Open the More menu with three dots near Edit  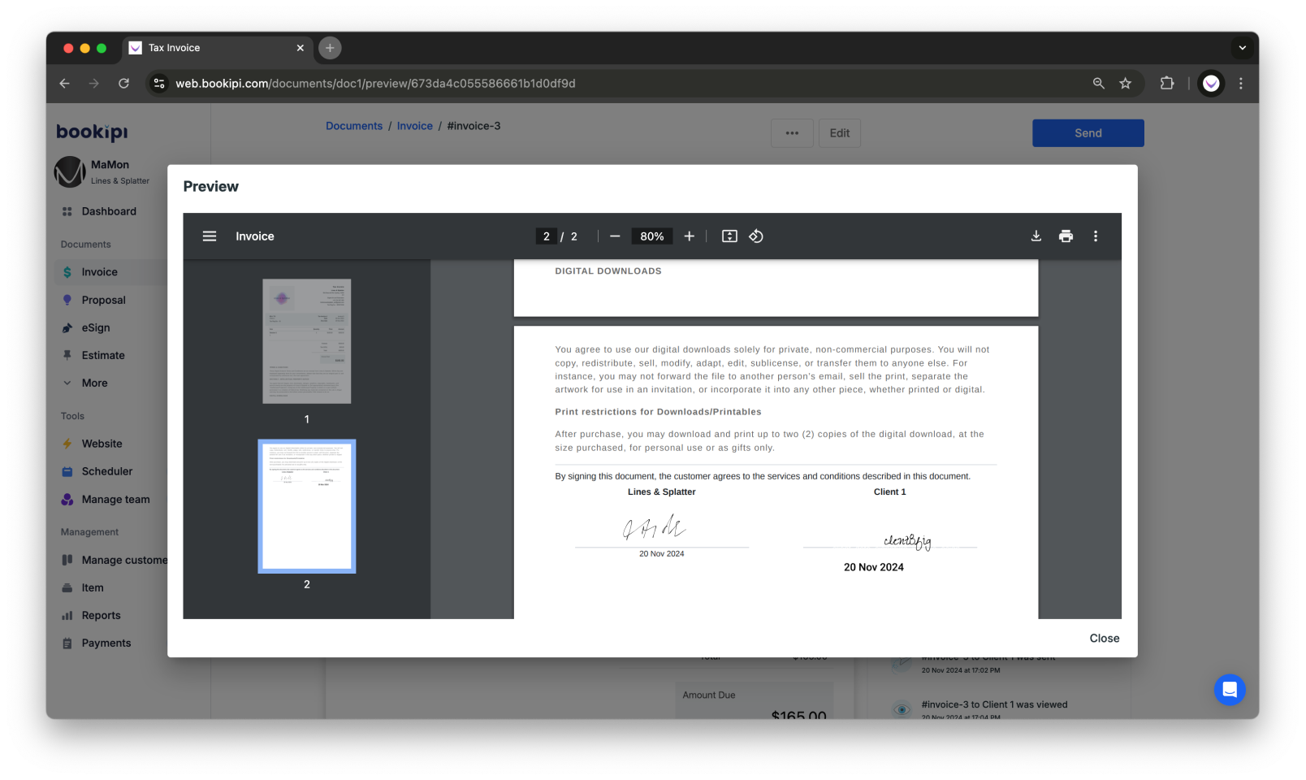pyautogui.click(x=792, y=132)
